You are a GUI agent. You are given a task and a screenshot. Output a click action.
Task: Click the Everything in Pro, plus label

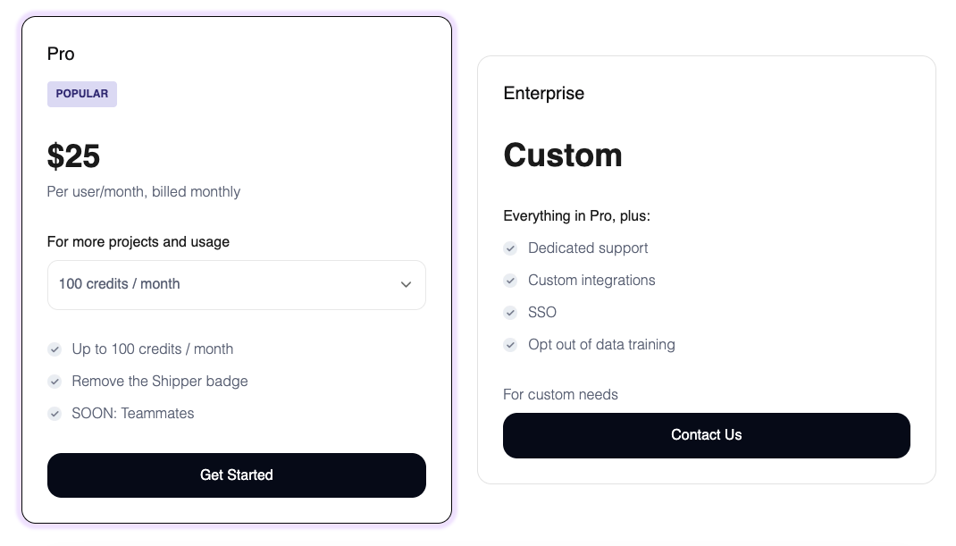tap(576, 215)
